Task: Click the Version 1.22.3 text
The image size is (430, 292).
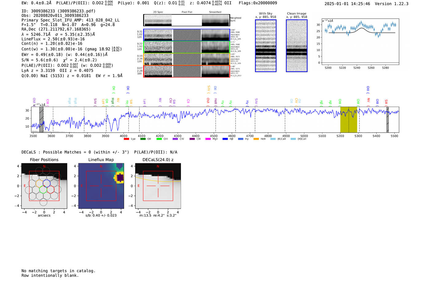Action: coord(392,4)
